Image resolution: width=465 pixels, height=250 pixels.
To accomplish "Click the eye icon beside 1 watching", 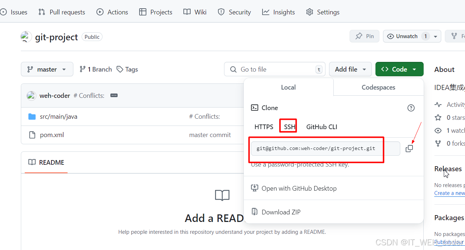I will click(x=438, y=131).
